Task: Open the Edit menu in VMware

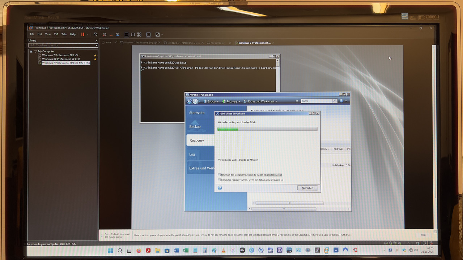Action: pyautogui.click(x=39, y=34)
